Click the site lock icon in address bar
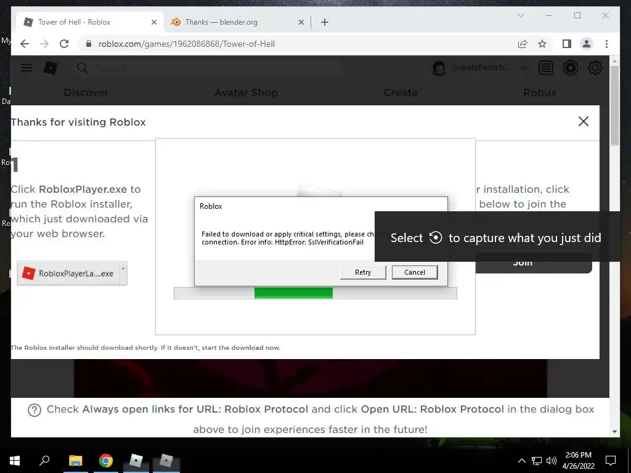This screenshot has height=473, width=631. (x=89, y=44)
